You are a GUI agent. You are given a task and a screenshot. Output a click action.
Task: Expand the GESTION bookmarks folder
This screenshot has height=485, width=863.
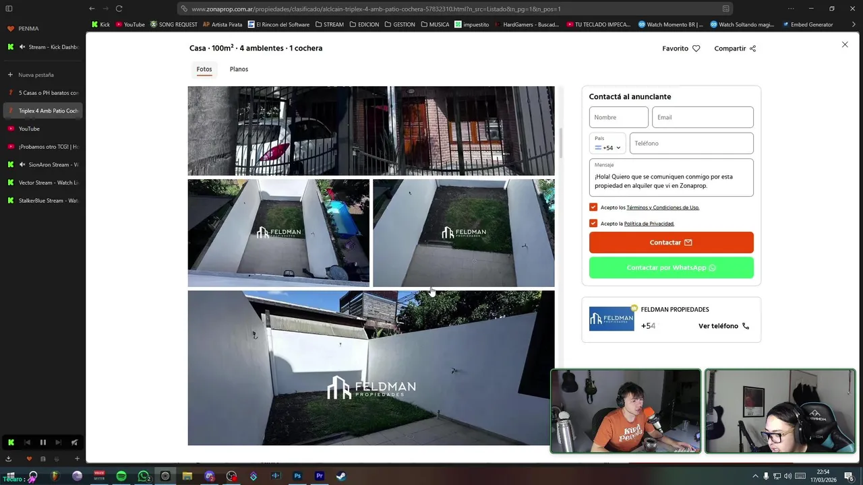(x=400, y=24)
